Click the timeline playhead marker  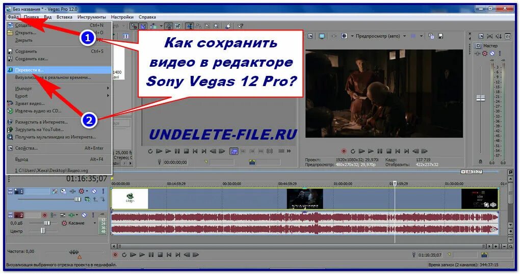coord(395,183)
